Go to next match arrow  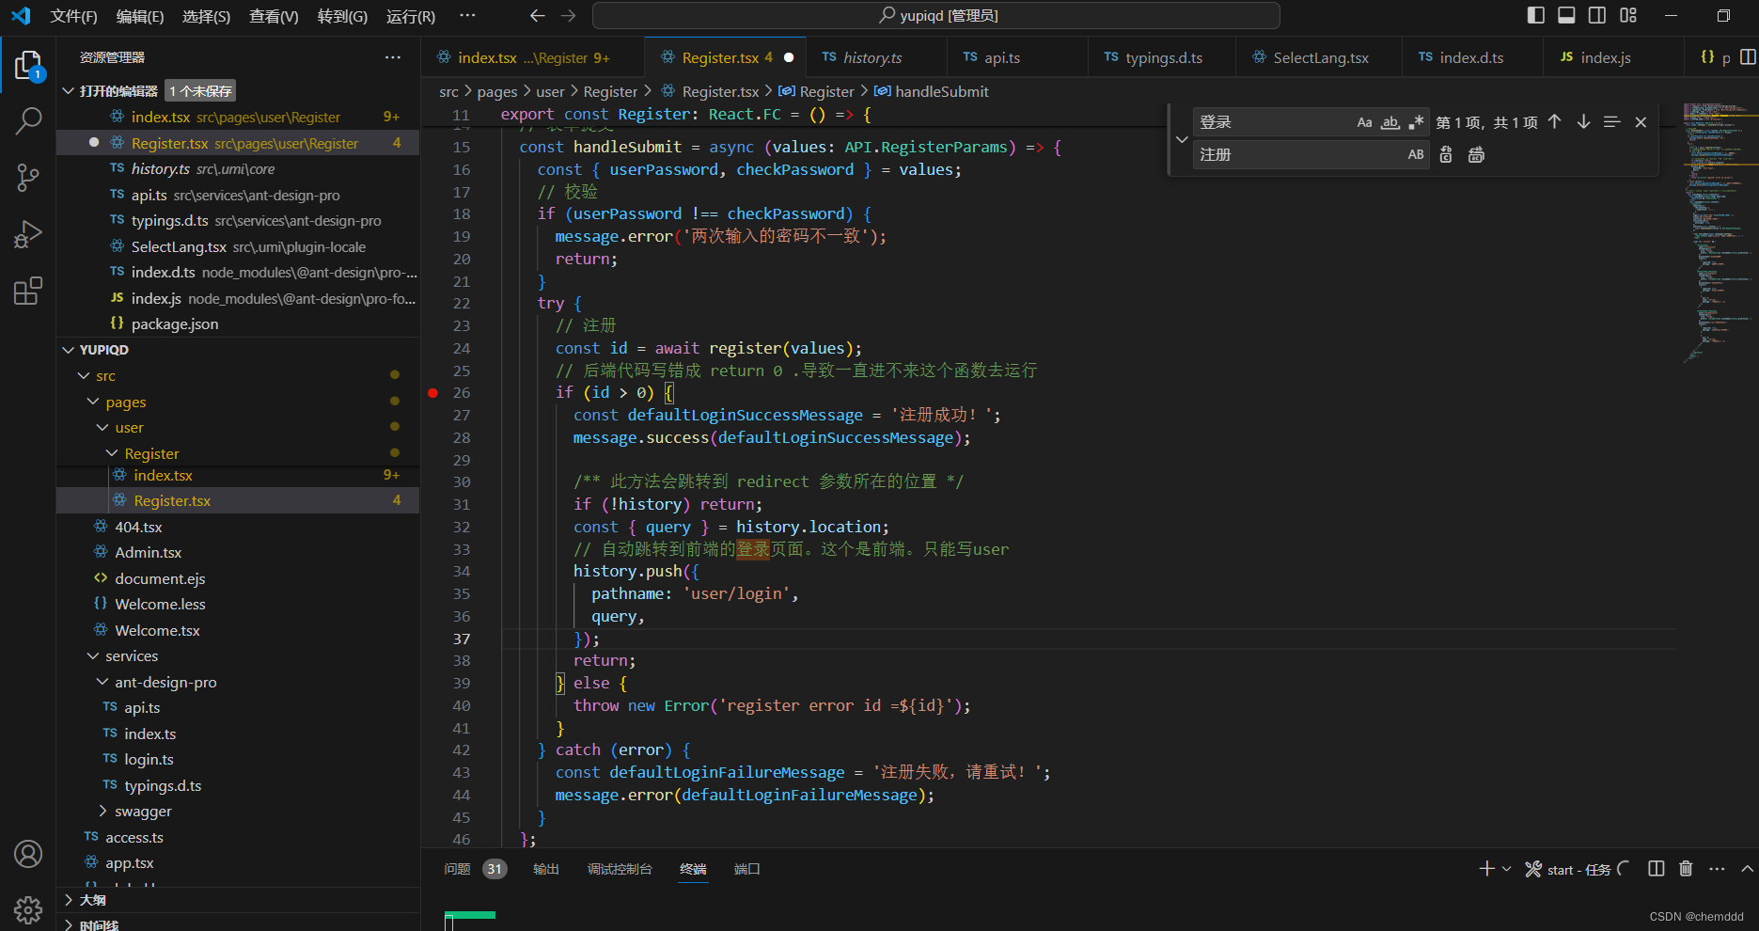1583,122
